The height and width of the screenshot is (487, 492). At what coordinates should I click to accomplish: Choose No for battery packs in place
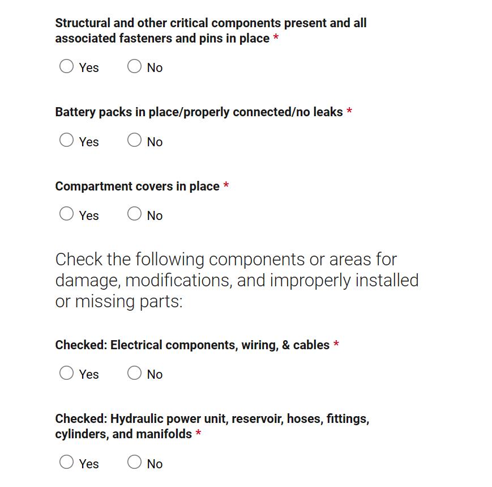[134, 140]
